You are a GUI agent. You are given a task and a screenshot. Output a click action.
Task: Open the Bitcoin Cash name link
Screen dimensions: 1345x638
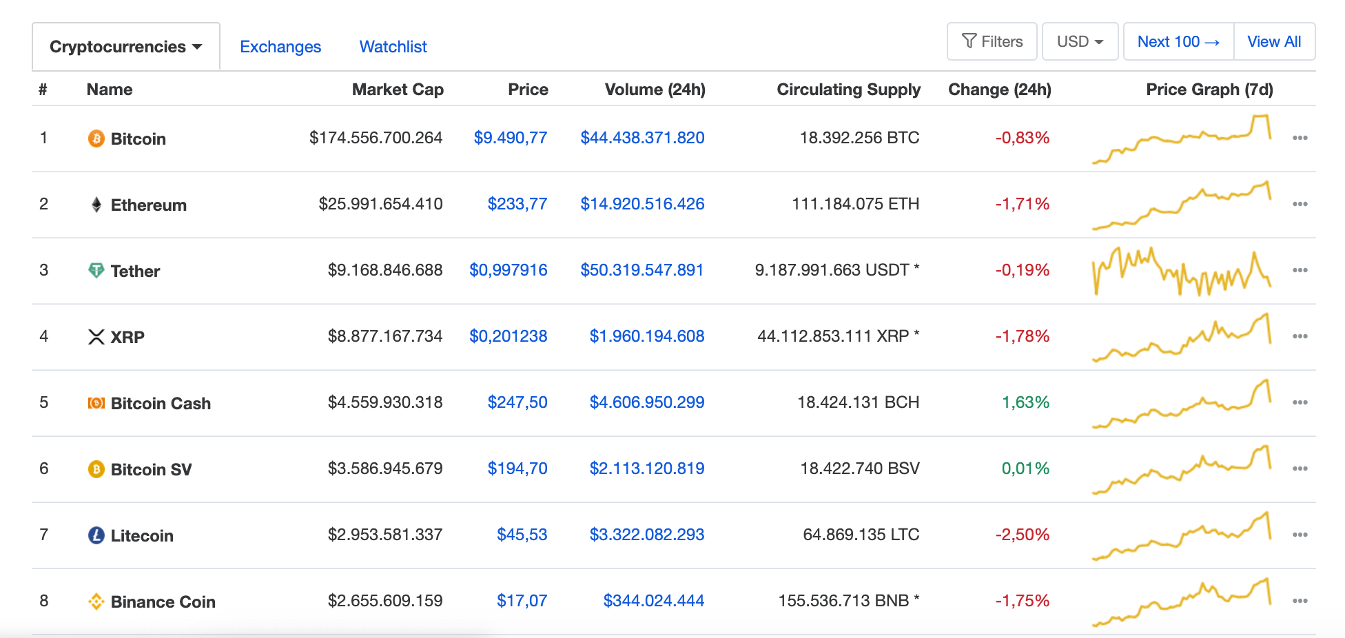(161, 404)
